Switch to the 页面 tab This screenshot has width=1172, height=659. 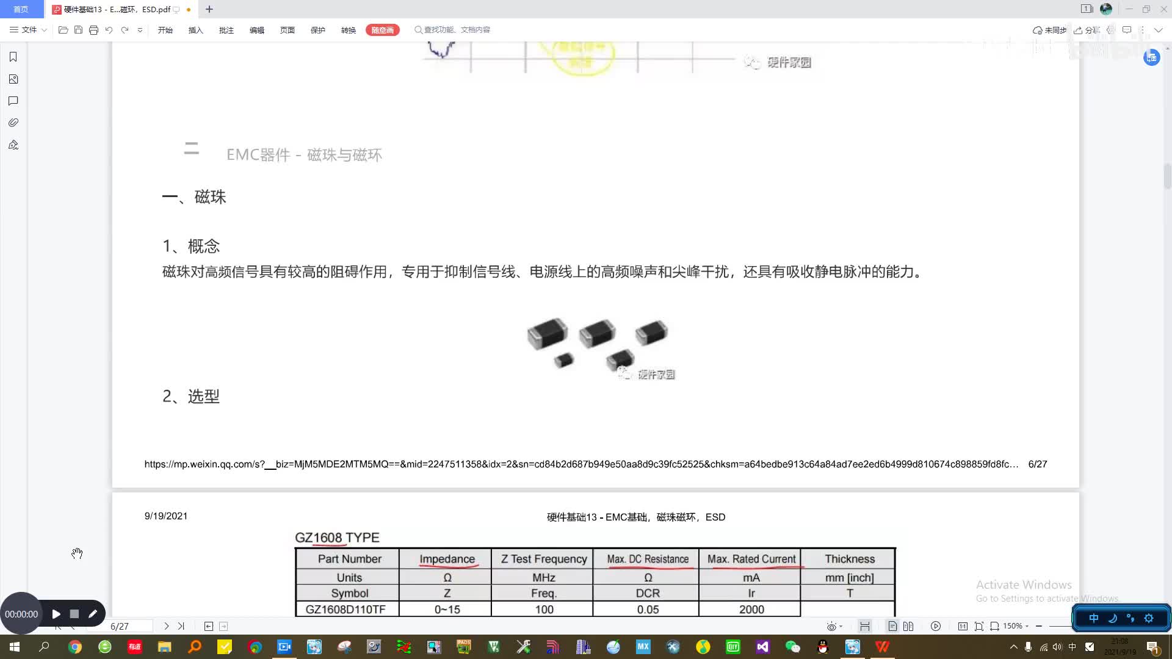(288, 30)
